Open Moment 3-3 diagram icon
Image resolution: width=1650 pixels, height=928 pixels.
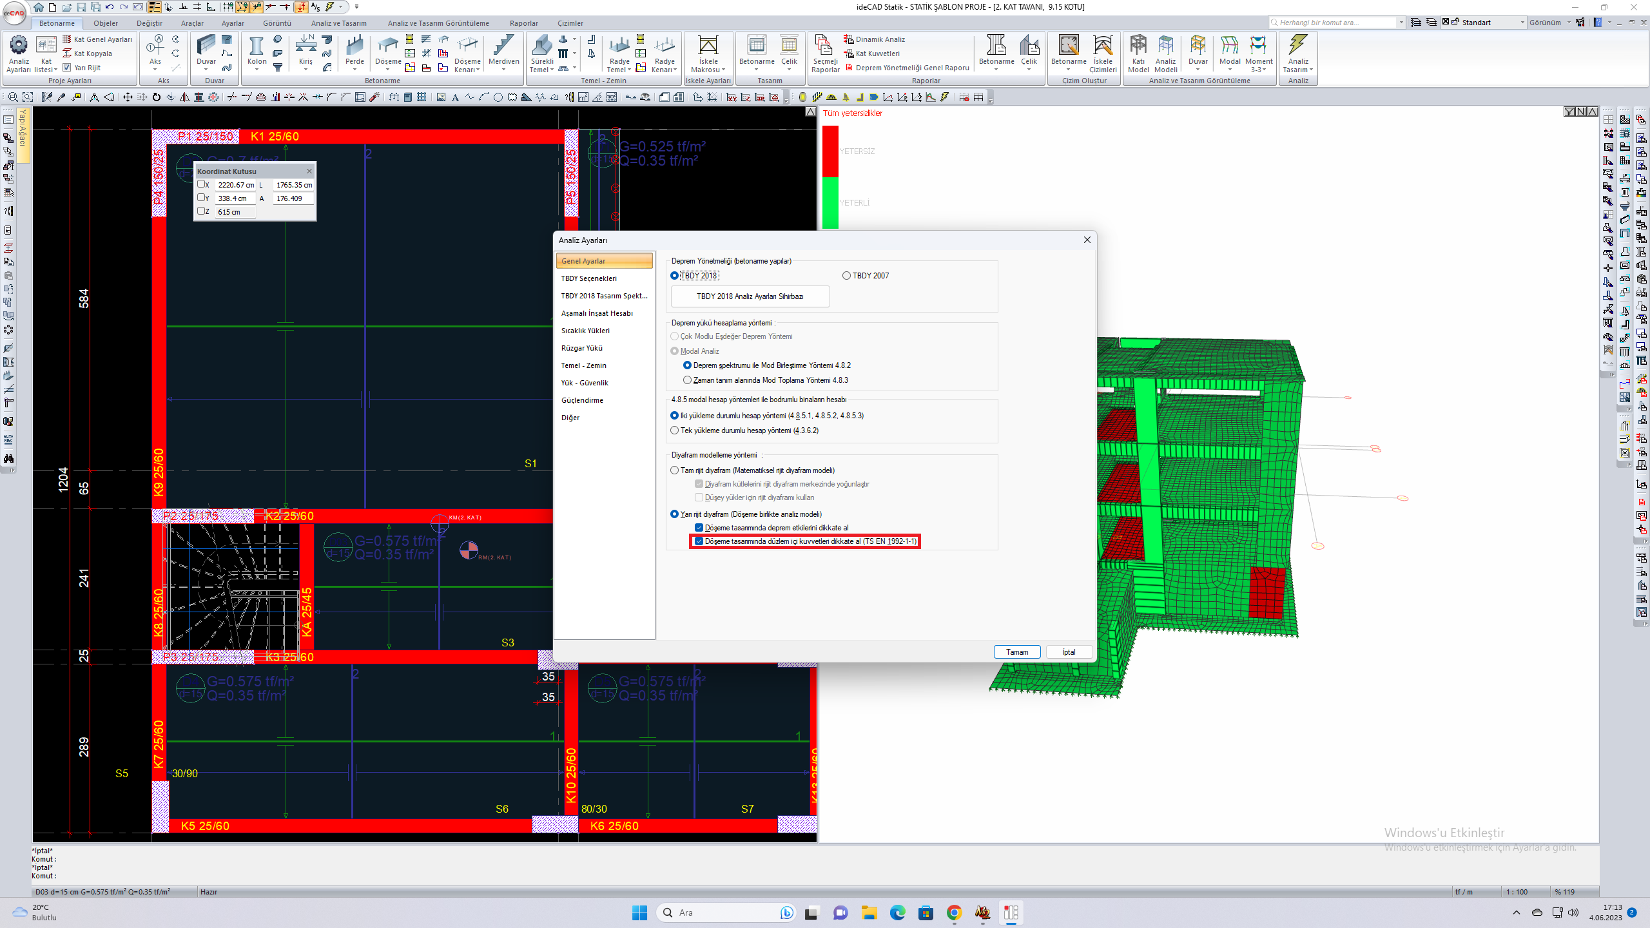tap(1258, 45)
